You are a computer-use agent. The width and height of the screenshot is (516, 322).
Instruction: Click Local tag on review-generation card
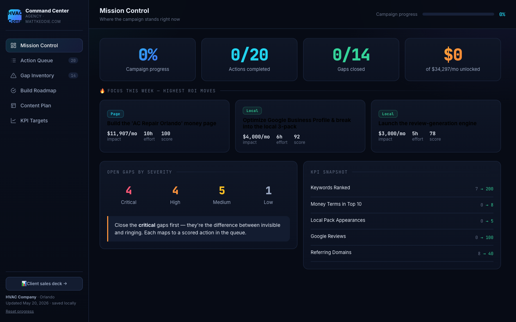pos(388,114)
